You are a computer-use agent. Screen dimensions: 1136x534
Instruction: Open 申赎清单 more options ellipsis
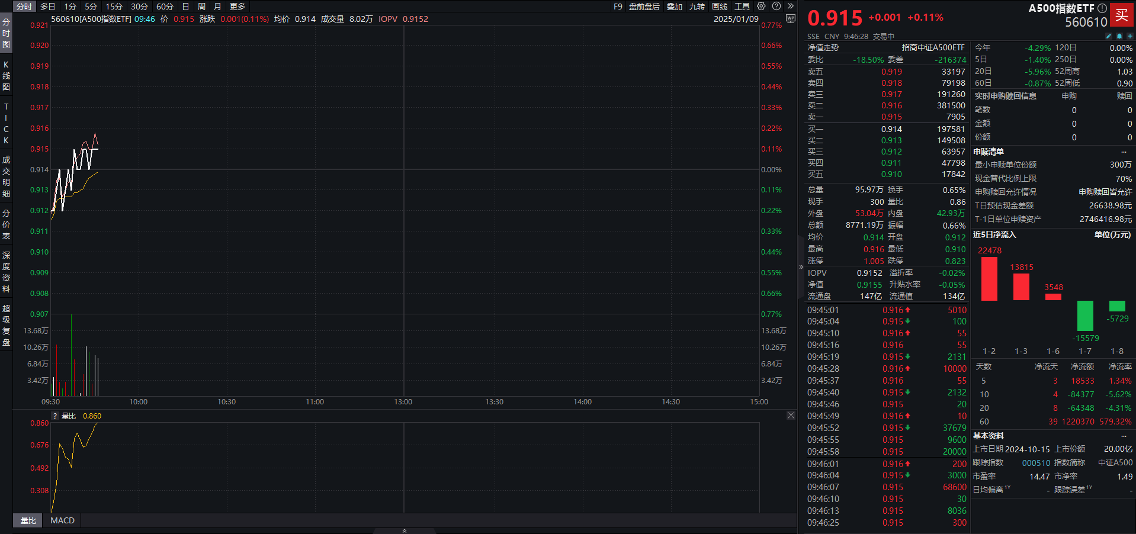pyautogui.click(x=1124, y=152)
